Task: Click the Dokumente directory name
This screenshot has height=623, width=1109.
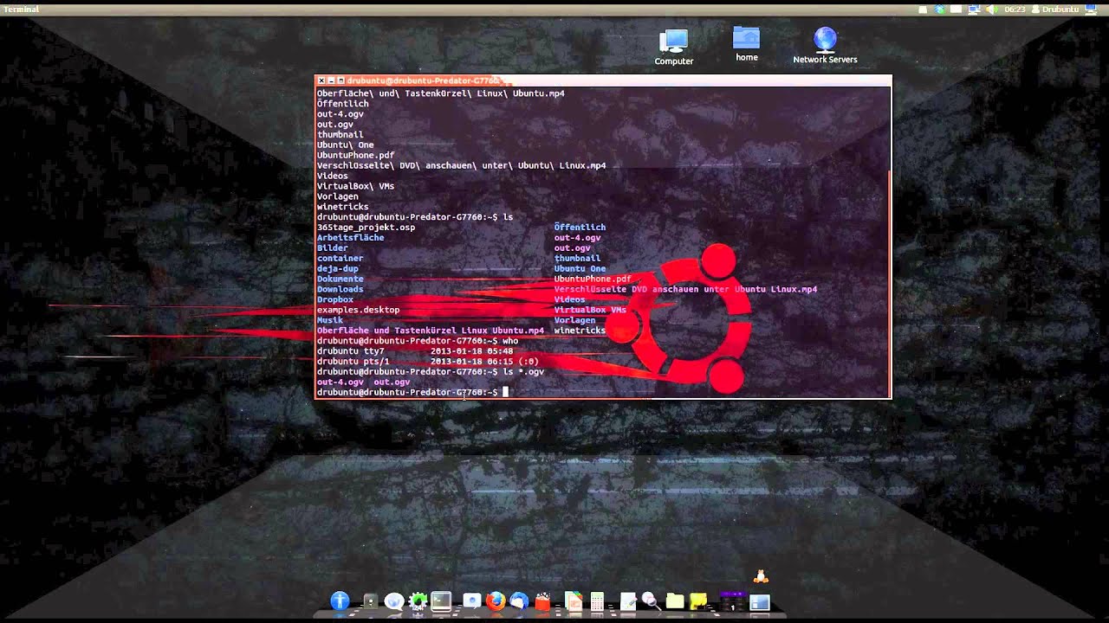Action: click(x=340, y=279)
